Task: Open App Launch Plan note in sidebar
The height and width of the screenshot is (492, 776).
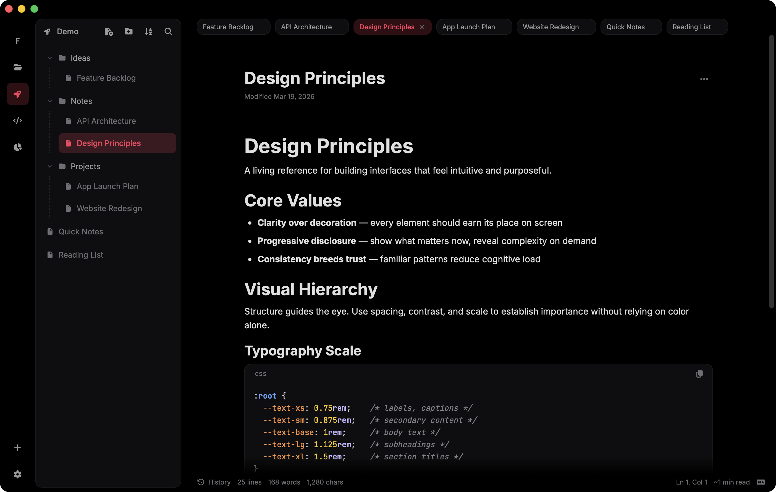Action: 117,186
